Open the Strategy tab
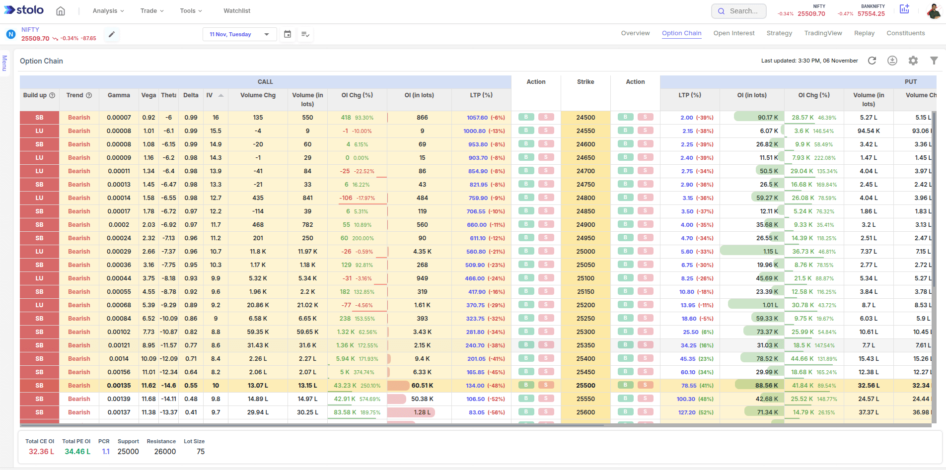Screen dimensions: 946x470 pyautogui.click(x=779, y=33)
